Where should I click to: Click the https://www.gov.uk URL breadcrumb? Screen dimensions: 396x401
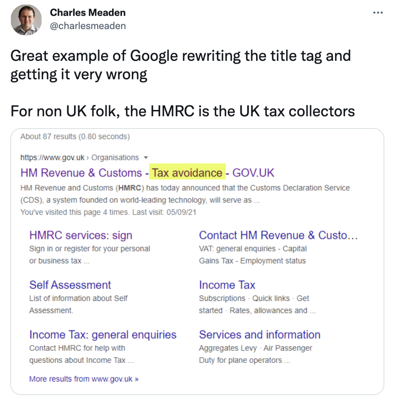click(x=52, y=158)
